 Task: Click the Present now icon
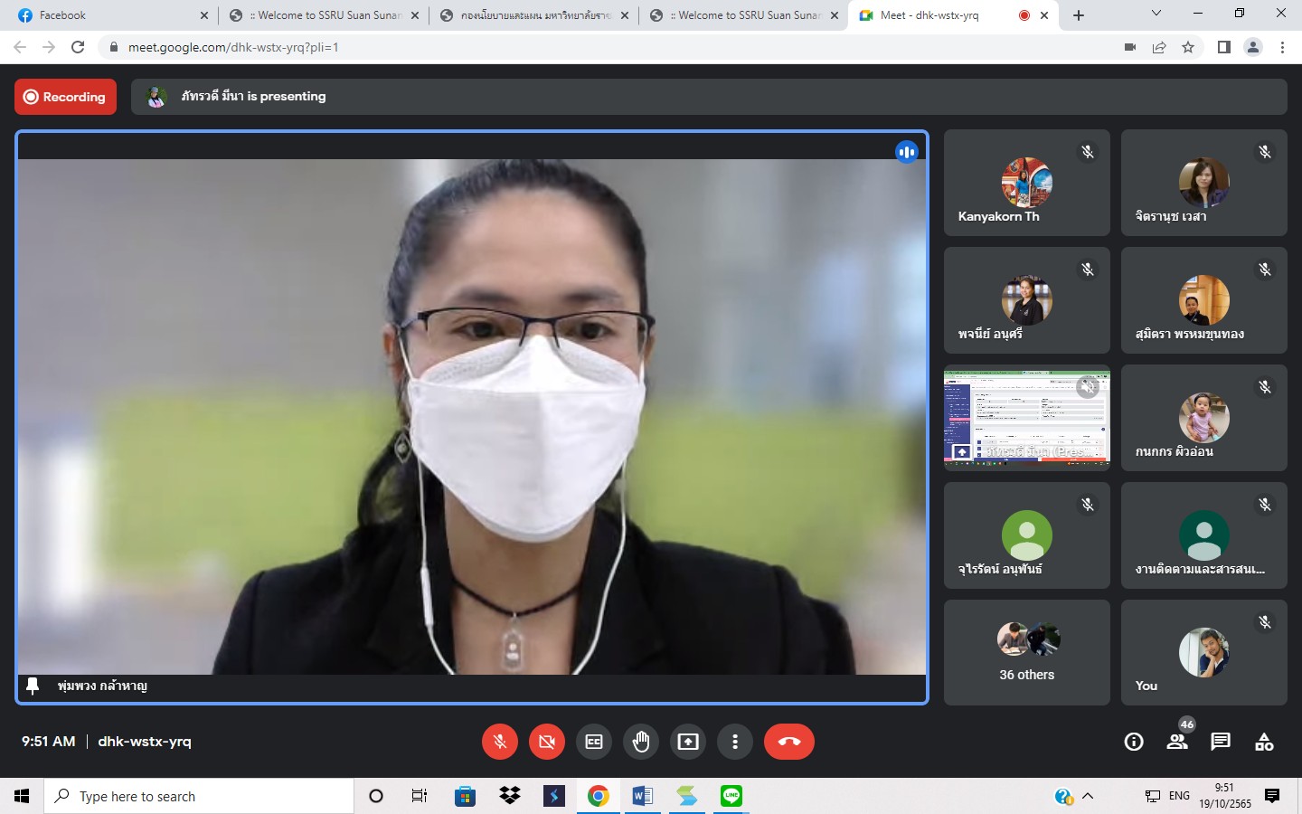(x=688, y=742)
